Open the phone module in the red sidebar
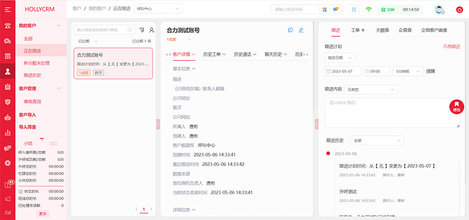Screen dimensions: 469x220 [x=8, y=25]
